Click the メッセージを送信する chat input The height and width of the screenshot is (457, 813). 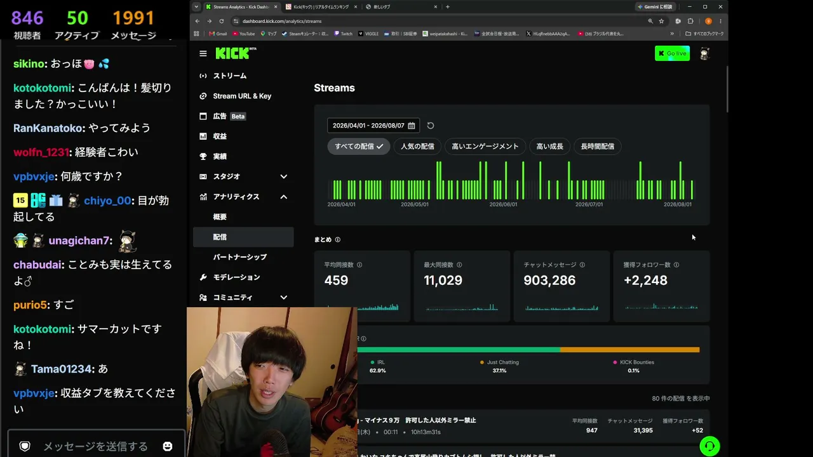(95, 446)
